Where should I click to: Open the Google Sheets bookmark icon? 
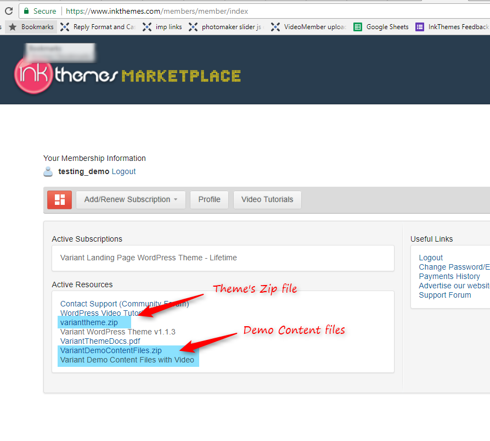coord(358,27)
